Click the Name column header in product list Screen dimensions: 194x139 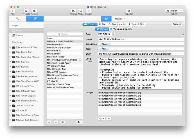coord(65,38)
